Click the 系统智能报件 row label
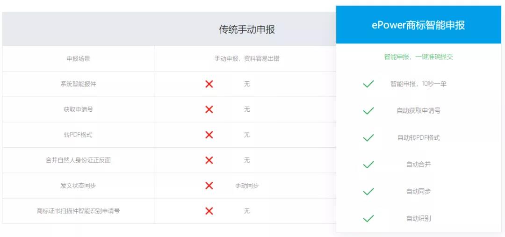Image resolution: width=505 pixels, height=237 pixels. [x=78, y=84]
